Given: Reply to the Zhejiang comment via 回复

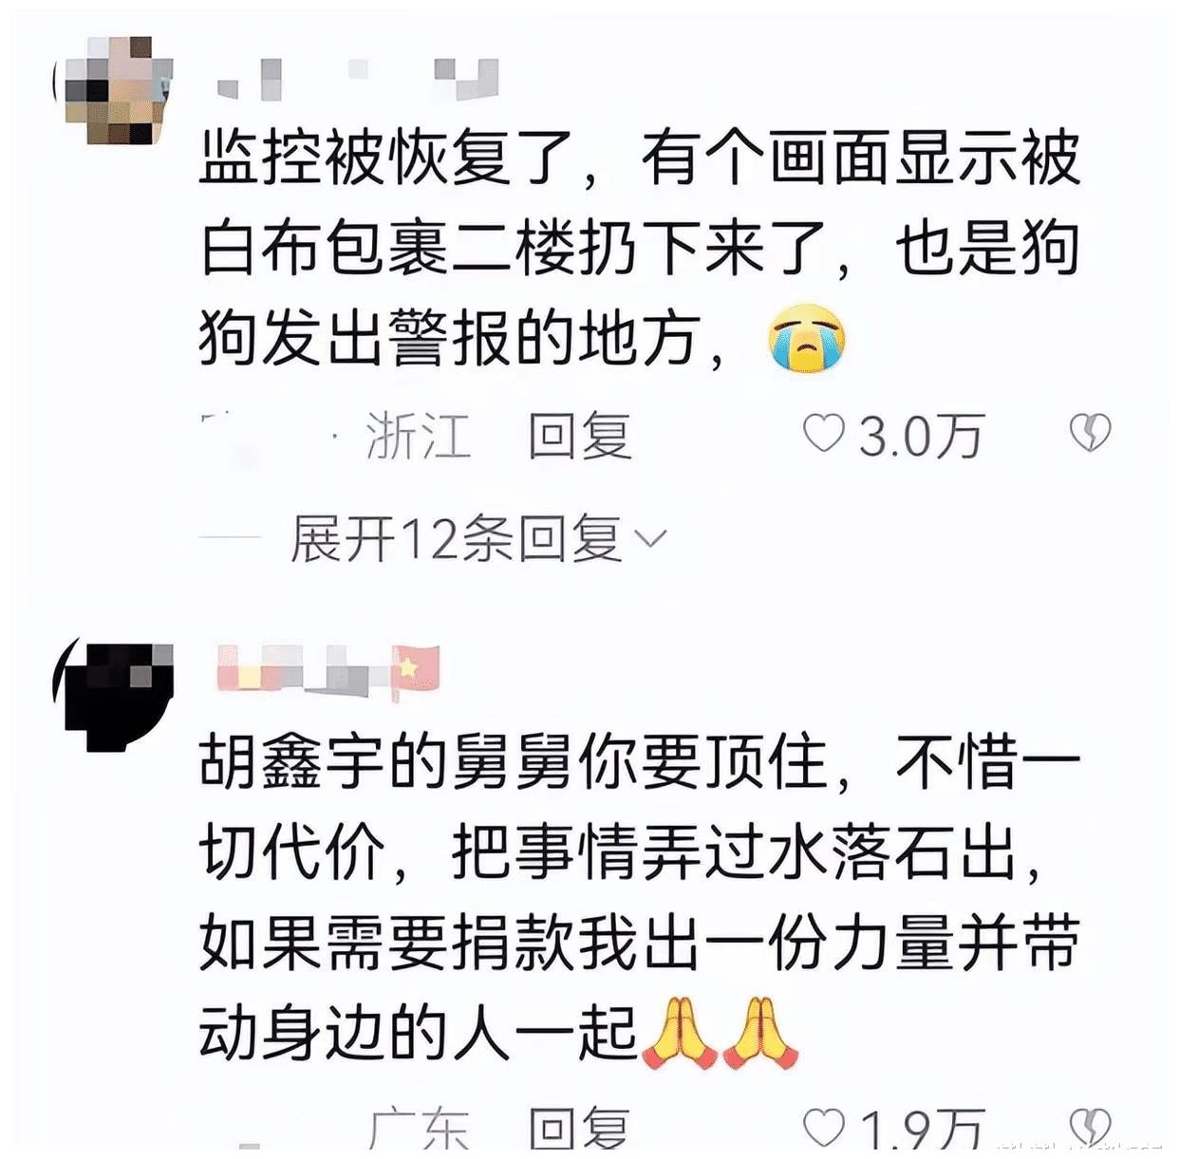Looking at the screenshot, I should 580,436.
